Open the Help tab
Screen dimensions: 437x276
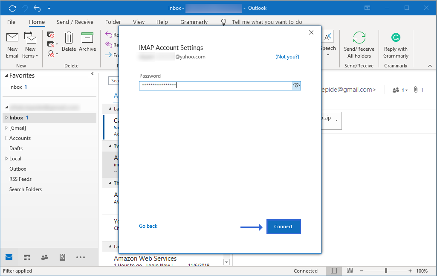(x=162, y=22)
